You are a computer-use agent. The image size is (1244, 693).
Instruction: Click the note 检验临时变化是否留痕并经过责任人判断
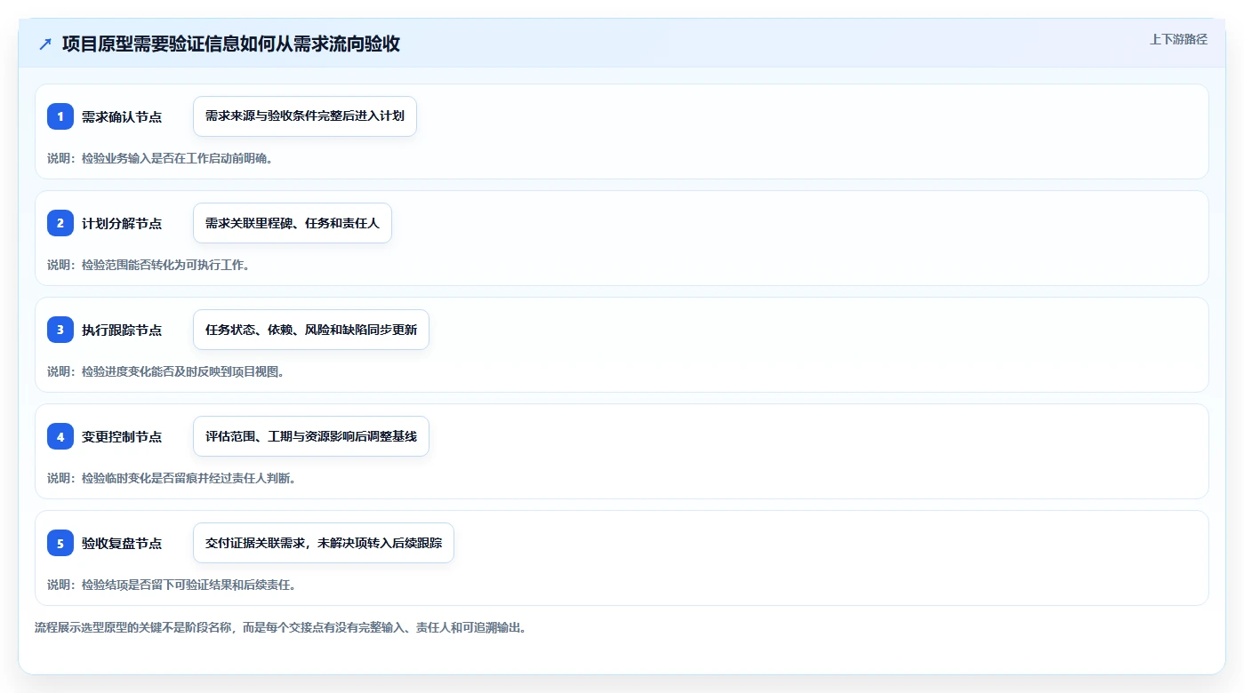coord(172,478)
